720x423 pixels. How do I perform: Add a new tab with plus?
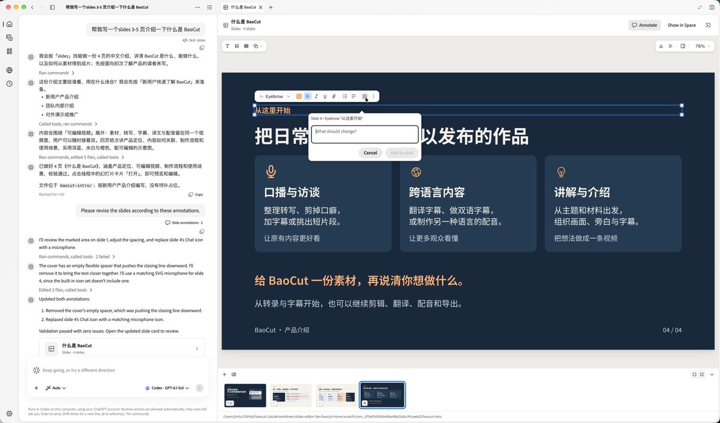point(271,7)
